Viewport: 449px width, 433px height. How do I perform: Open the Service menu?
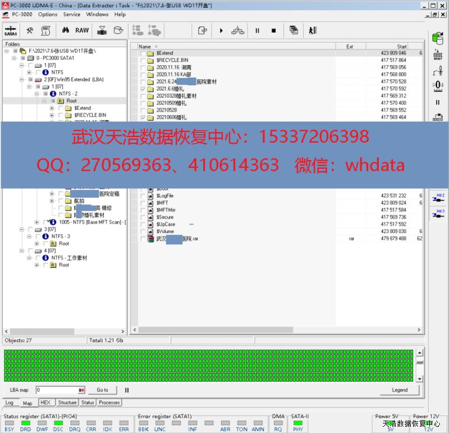[72, 15]
